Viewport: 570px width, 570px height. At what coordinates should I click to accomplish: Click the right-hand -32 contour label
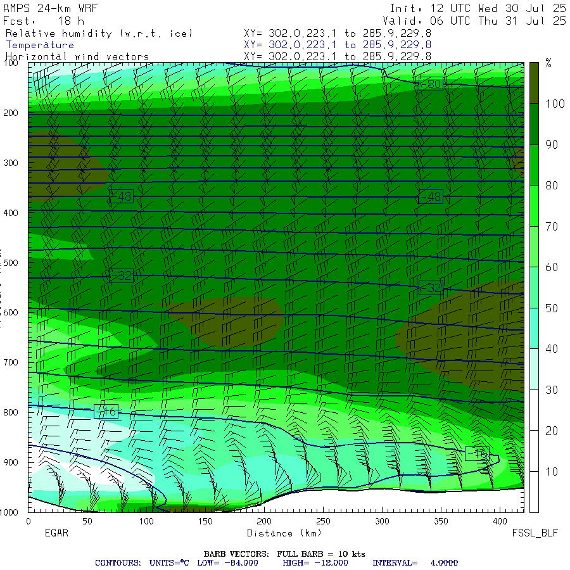pos(431,288)
